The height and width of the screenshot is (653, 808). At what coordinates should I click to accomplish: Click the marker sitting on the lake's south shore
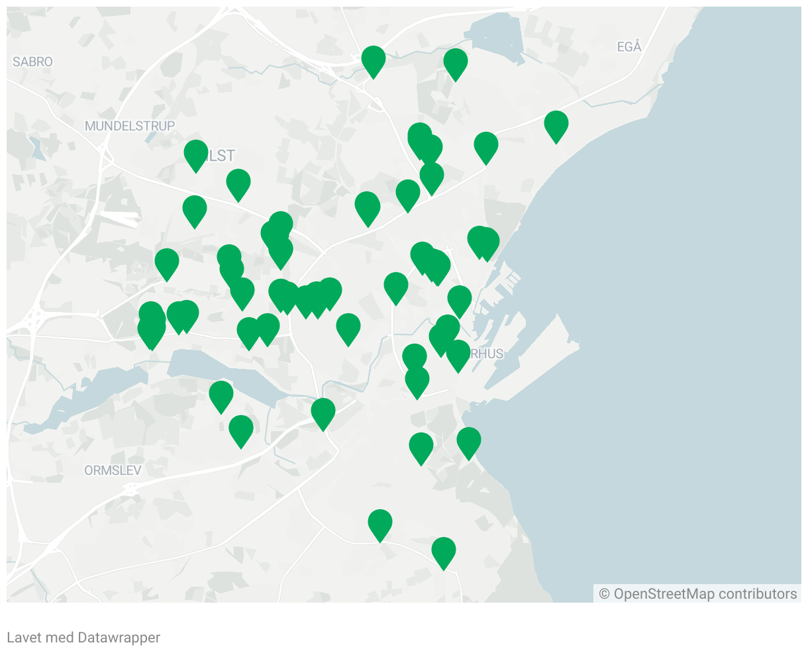click(x=221, y=395)
